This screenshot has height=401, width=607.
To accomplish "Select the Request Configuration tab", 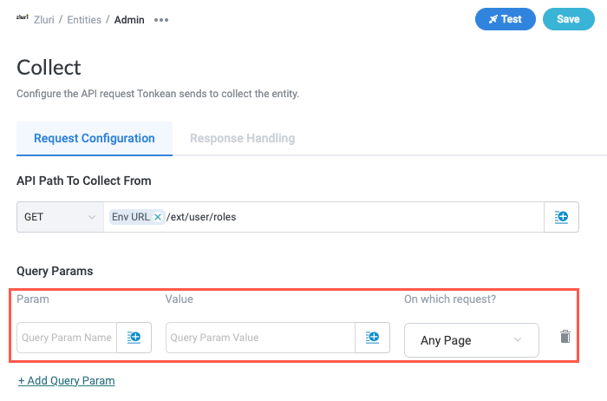I will tap(95, 138).
